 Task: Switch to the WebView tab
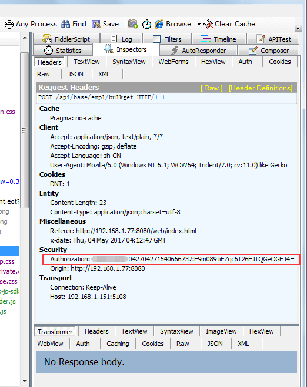[50, 344]
